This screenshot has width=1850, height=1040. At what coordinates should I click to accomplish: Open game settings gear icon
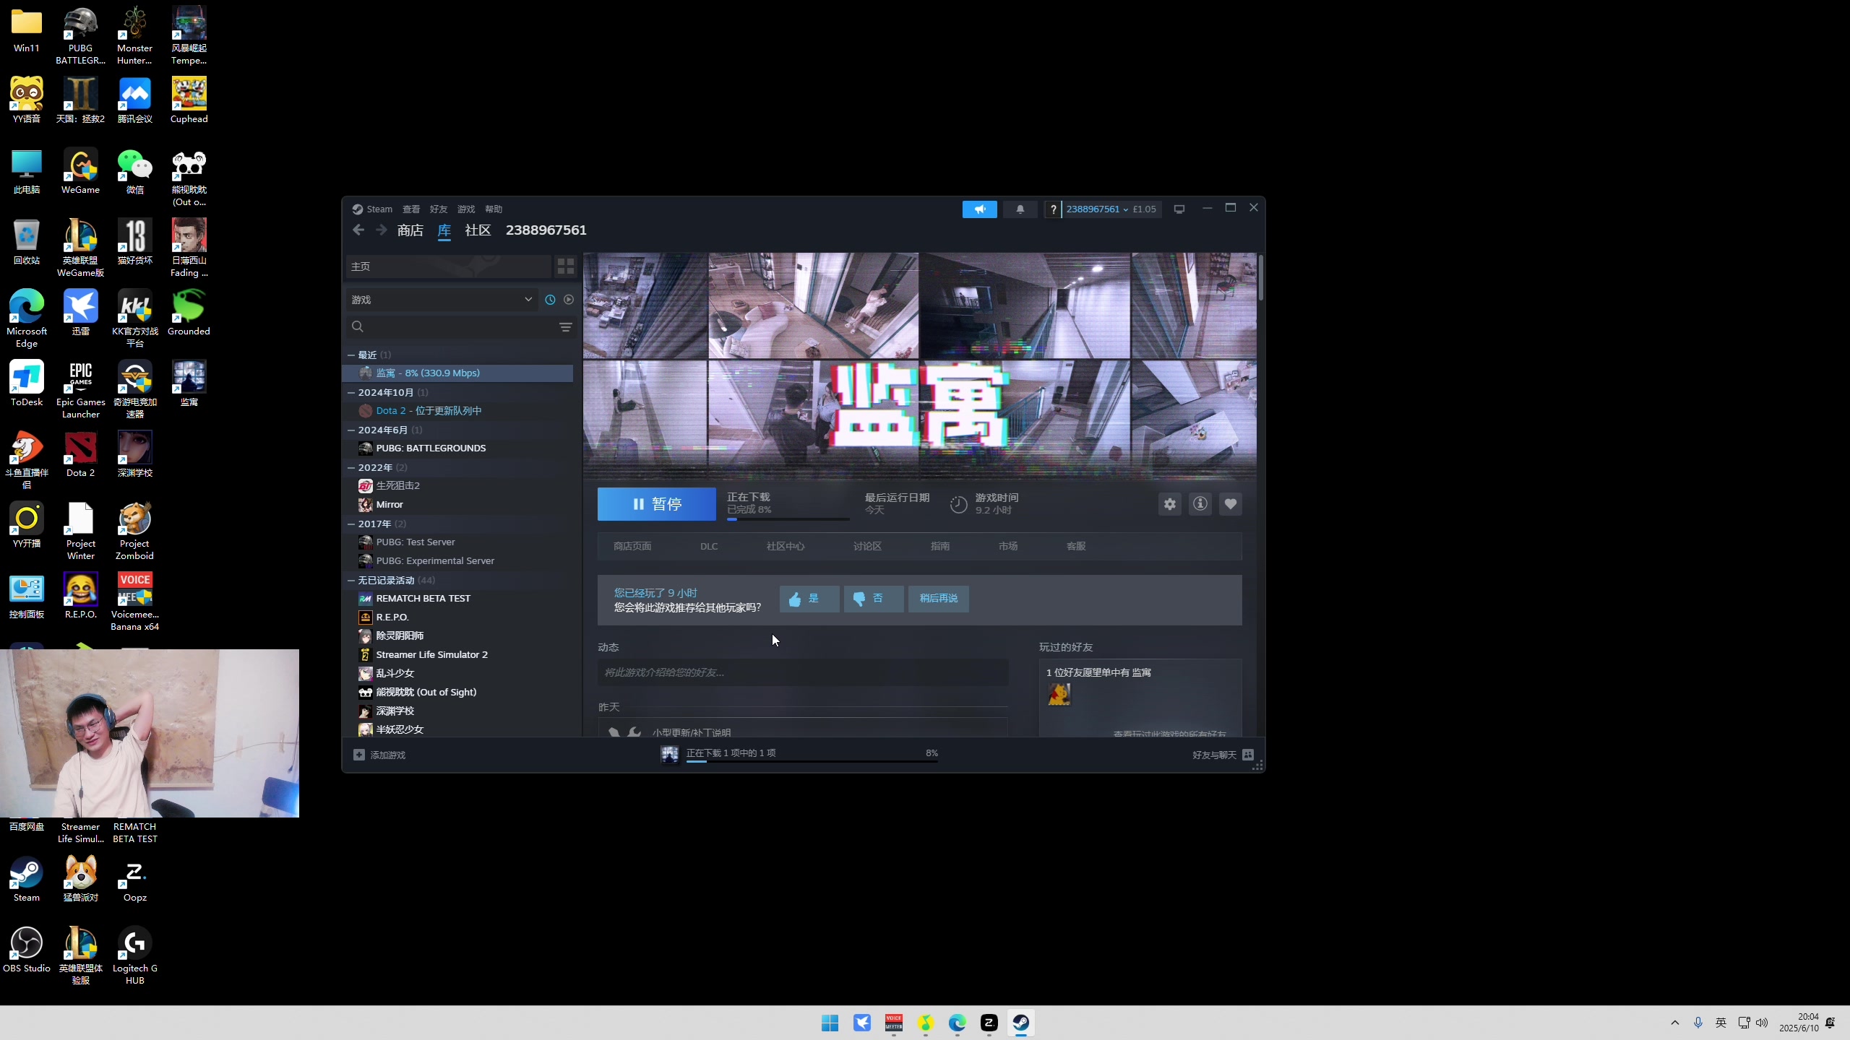point(1170,504)
